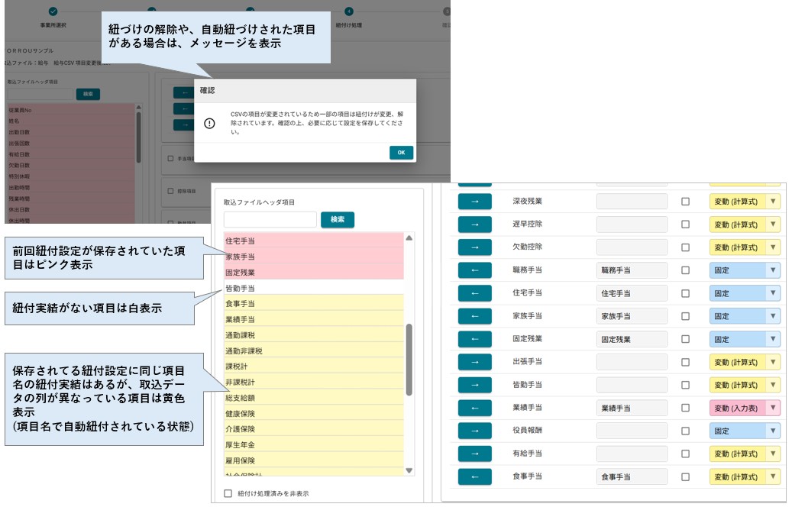Click the 事業所選択 step checkmark circle

(53, 11)
